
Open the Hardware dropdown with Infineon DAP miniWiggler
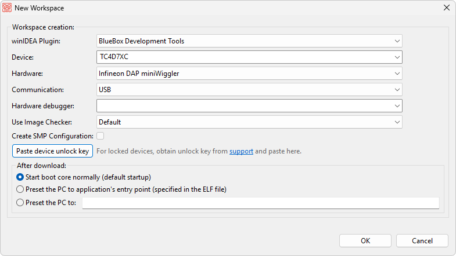[x=249, y=74]
